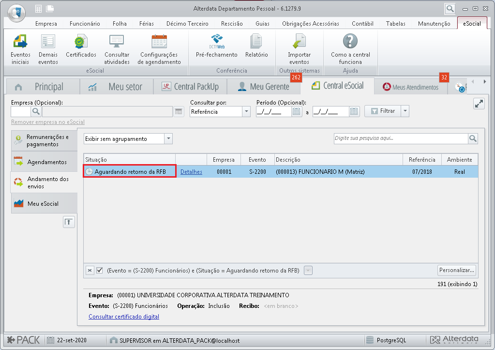Open Certificados ribbon icon
The height and width of the screenshot is (350, 495).
[x=81, y=46]
